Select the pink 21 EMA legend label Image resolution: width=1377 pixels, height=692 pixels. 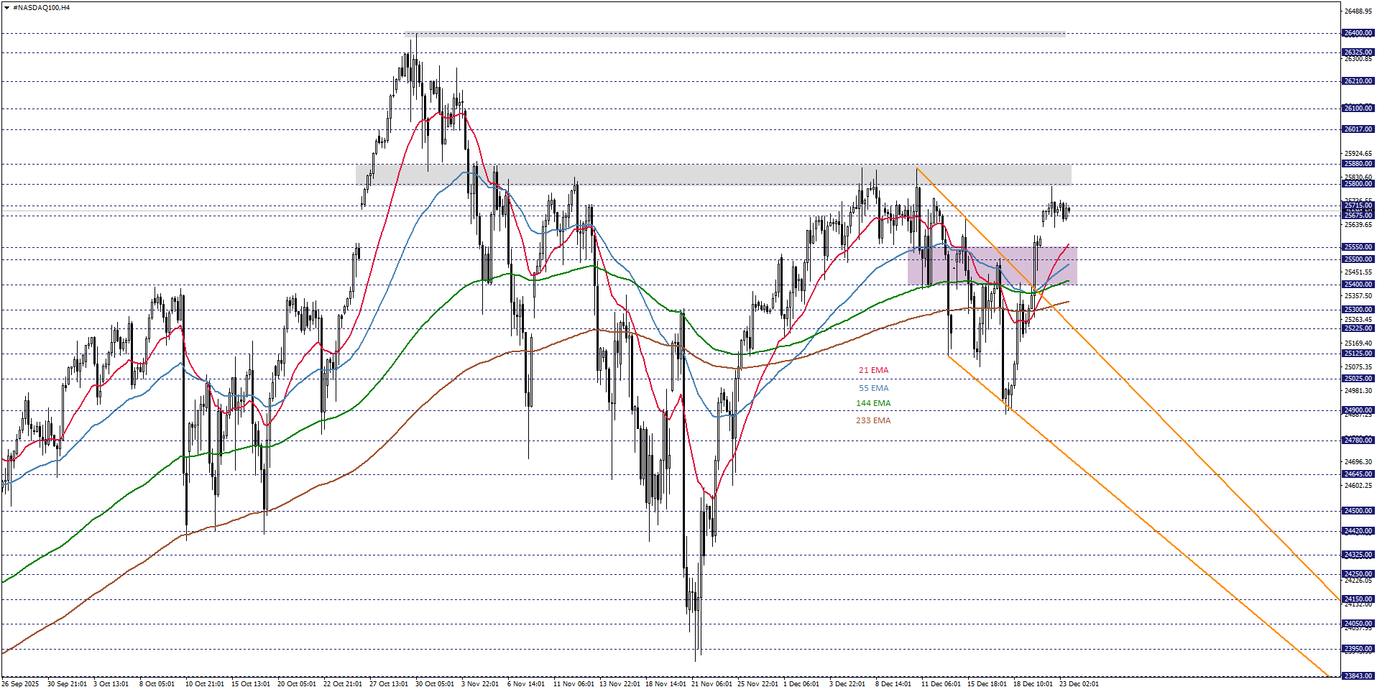click(x=874, y=370)
